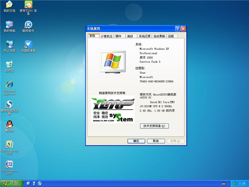
Task: Open the Tencent QQ penguin icon
Action: (x=9, y=126)
